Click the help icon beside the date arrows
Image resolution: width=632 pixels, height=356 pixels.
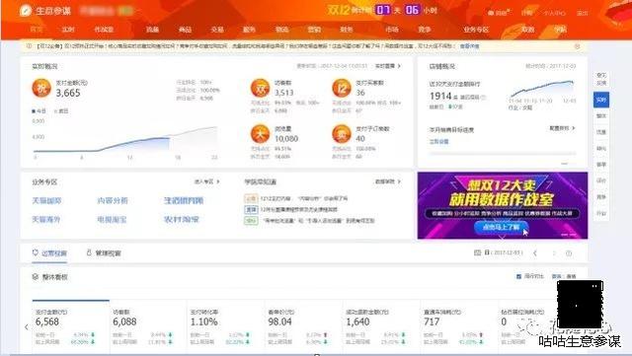569,253
